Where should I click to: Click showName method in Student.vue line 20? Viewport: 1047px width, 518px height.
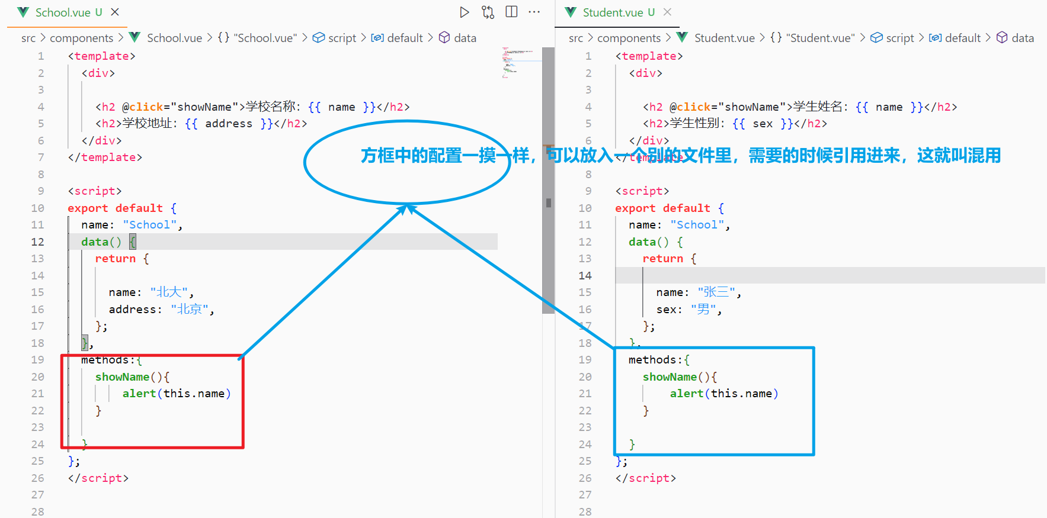pyautogui.click(x=670, y=377)
